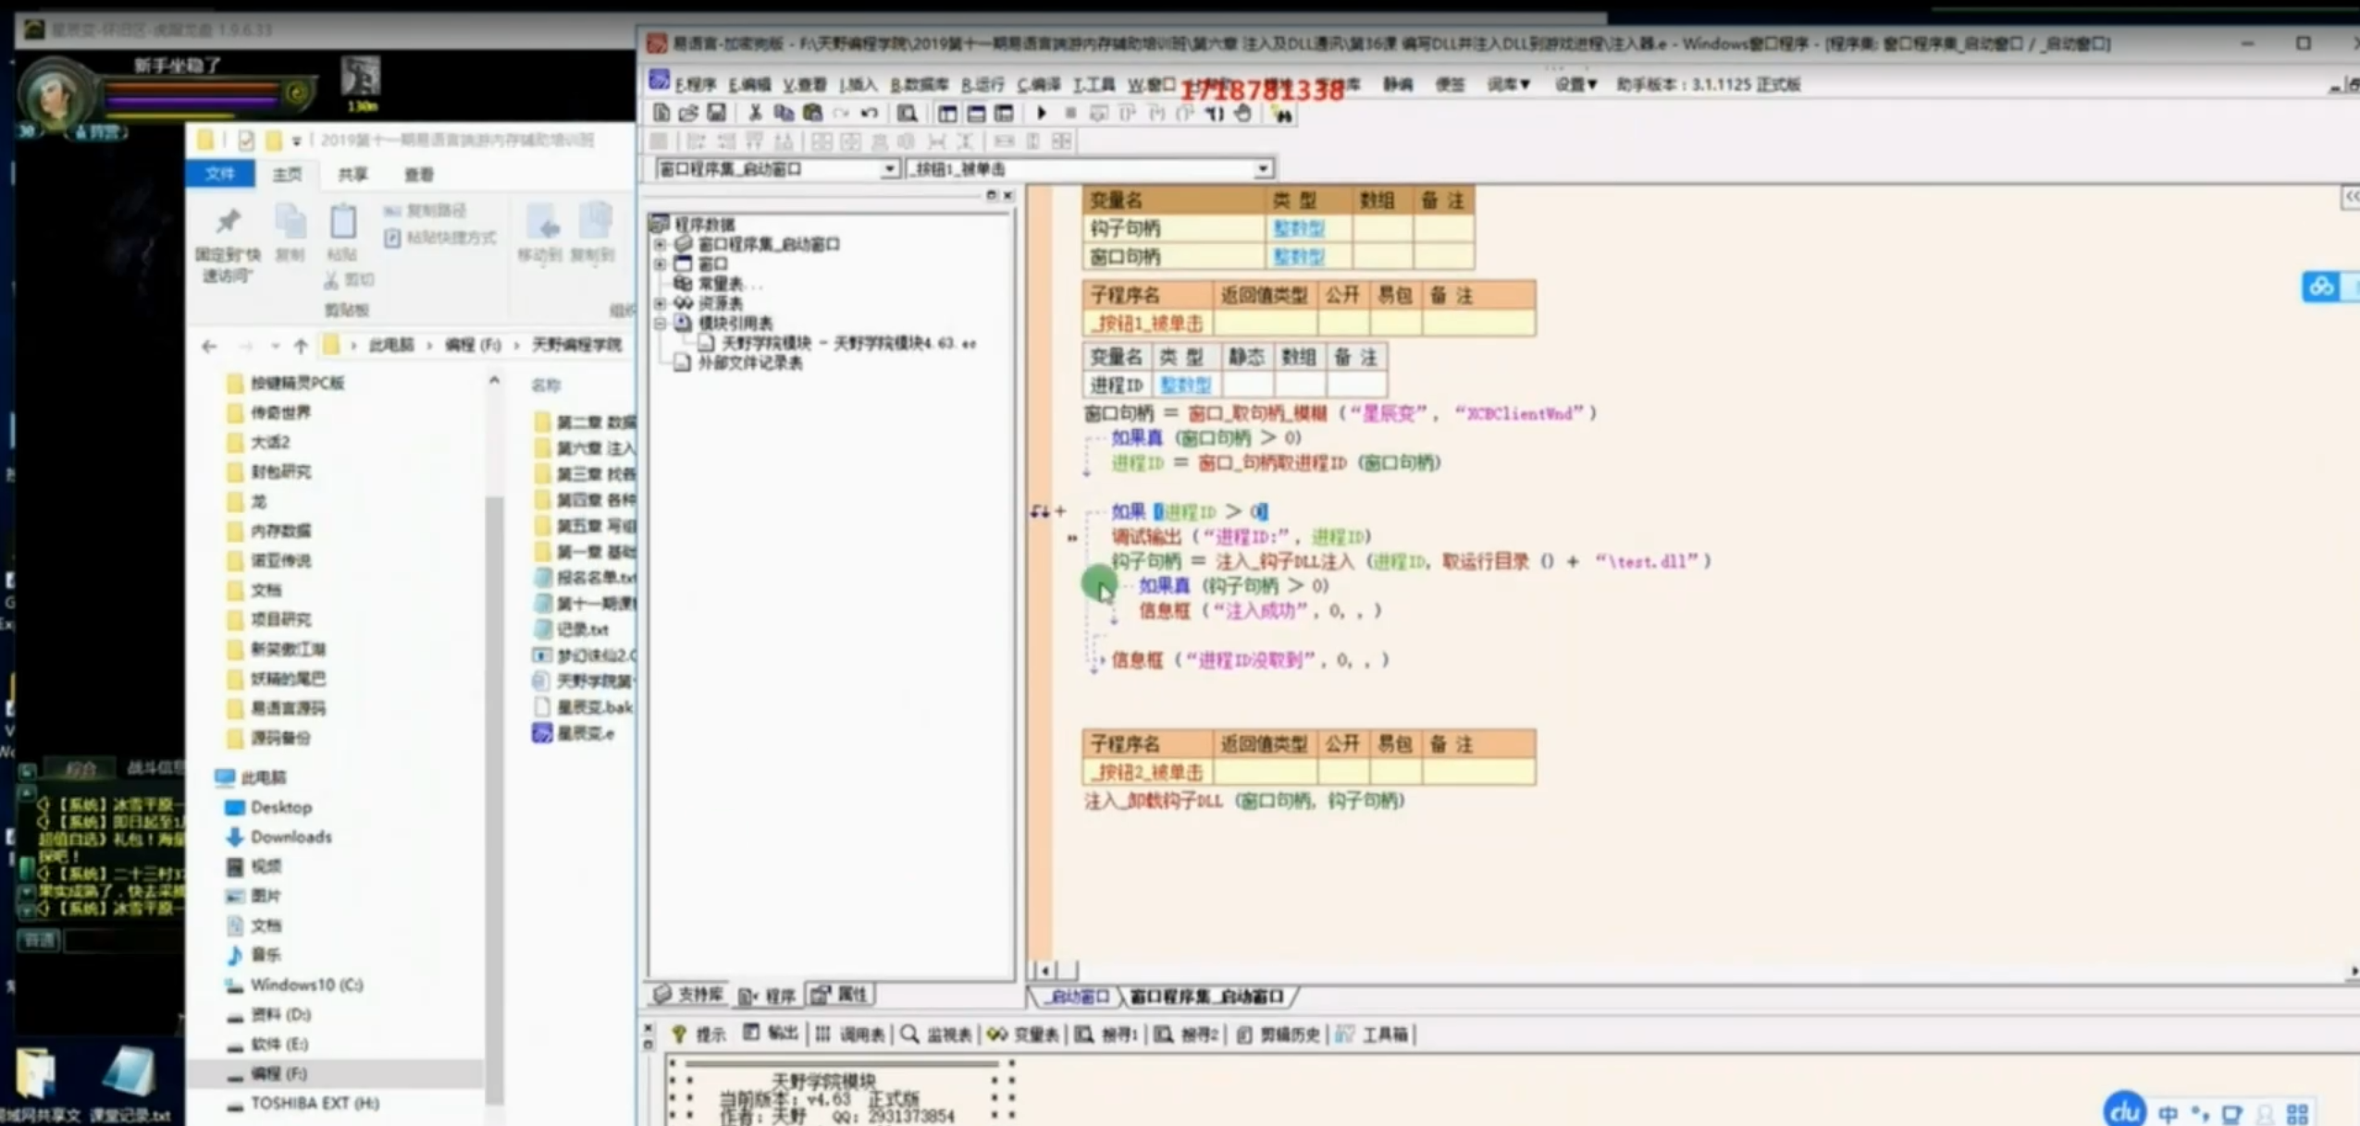Open the Downloads folder in navigation pane

tap(290, 837)
